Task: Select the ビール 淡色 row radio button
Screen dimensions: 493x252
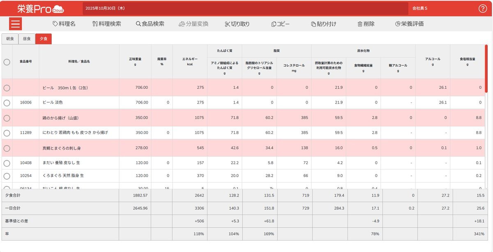Action: [7, 103]
